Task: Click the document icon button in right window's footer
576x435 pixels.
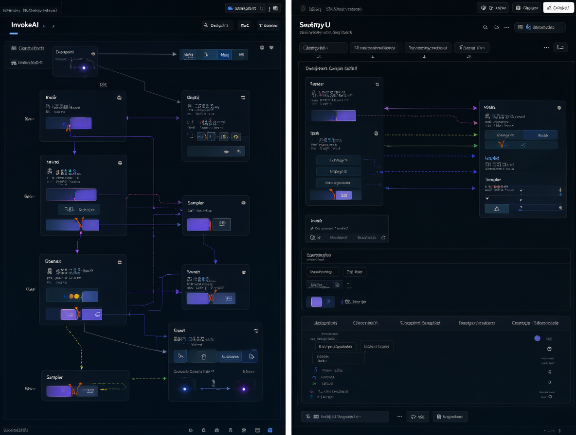Action: point(450,417)
